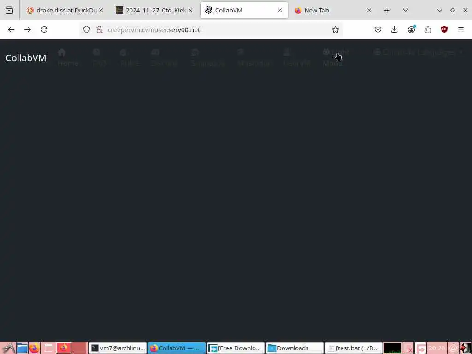
Task: Click the CollabVM brand link
Action: pyautogui.click(x=26, y=58)
